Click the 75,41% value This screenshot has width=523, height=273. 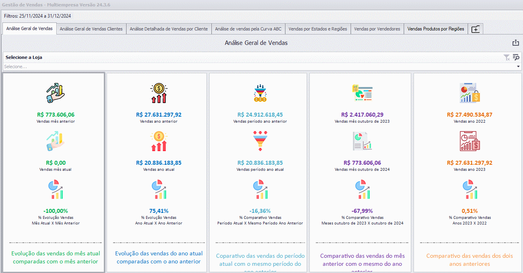[159, 211]
